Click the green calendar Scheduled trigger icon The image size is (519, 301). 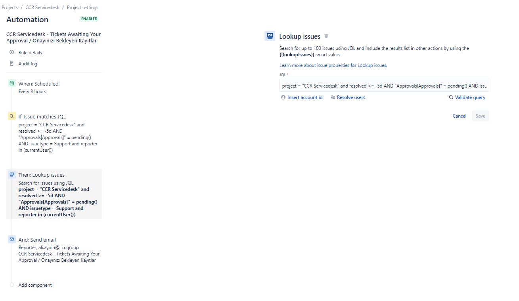click(x=11, y=84)
